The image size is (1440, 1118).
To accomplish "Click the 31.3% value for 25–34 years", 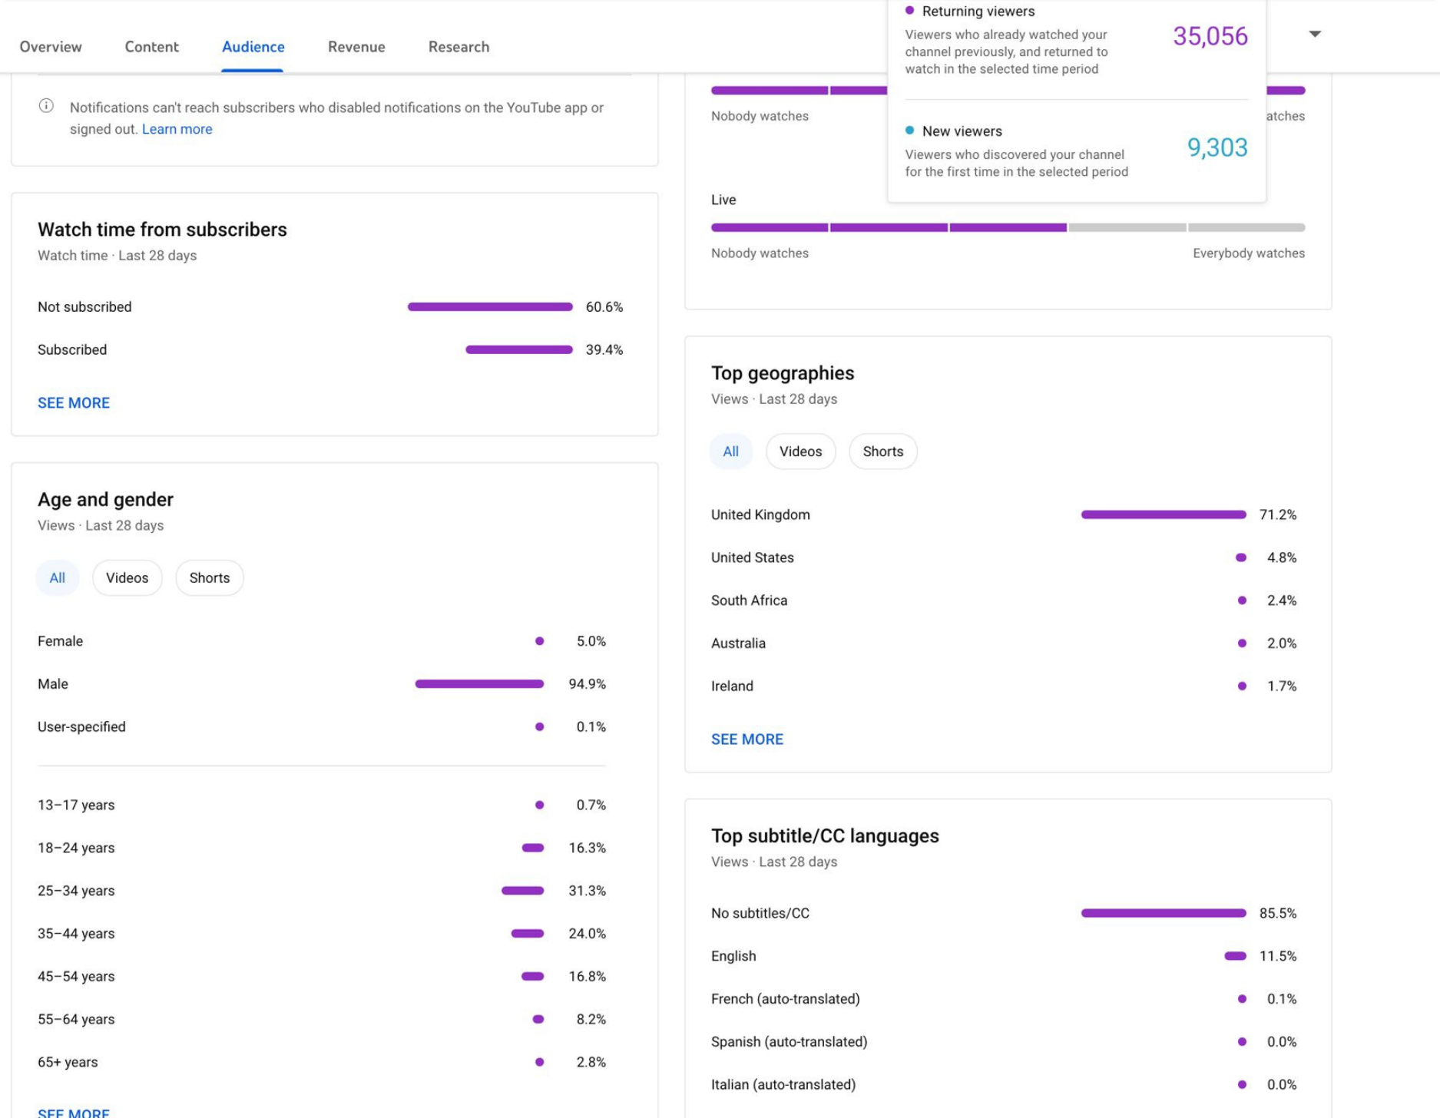I will coord(587,891).
